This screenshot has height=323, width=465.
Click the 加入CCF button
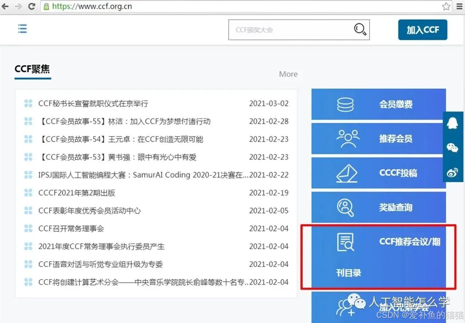coord(422,30)
